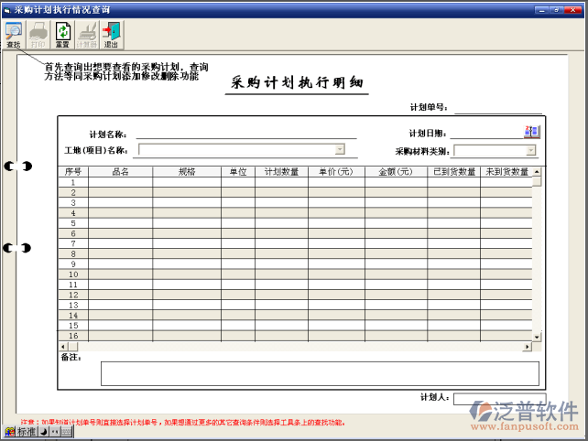Toggle the punctuation mode IME button
This screenshot has height=441, width=588.
pyautogui.click(x=55, y=432)
